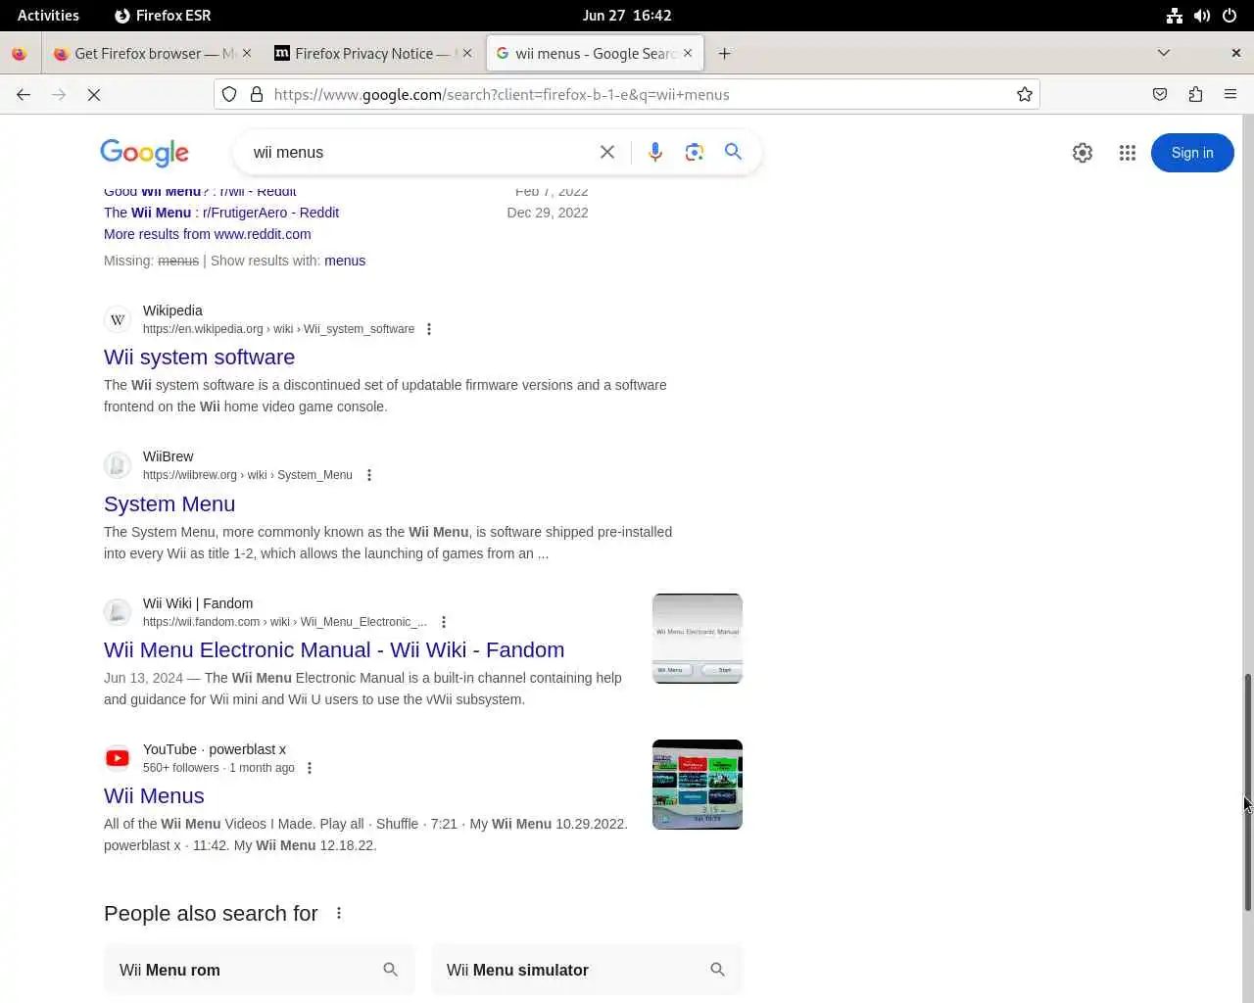This screenshot has height=1003, width=1254.
Task: Open Firefox application hamburger menu
Action: (x=1230, y=94)
